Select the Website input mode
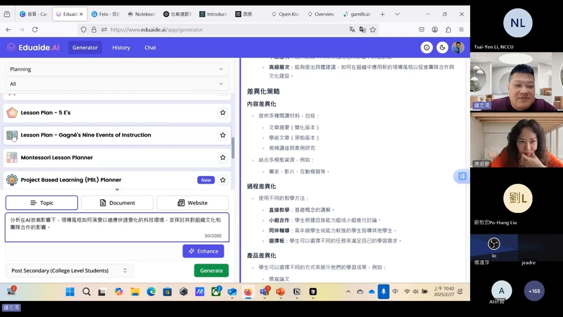563x317 pixels. coord(192,202)
